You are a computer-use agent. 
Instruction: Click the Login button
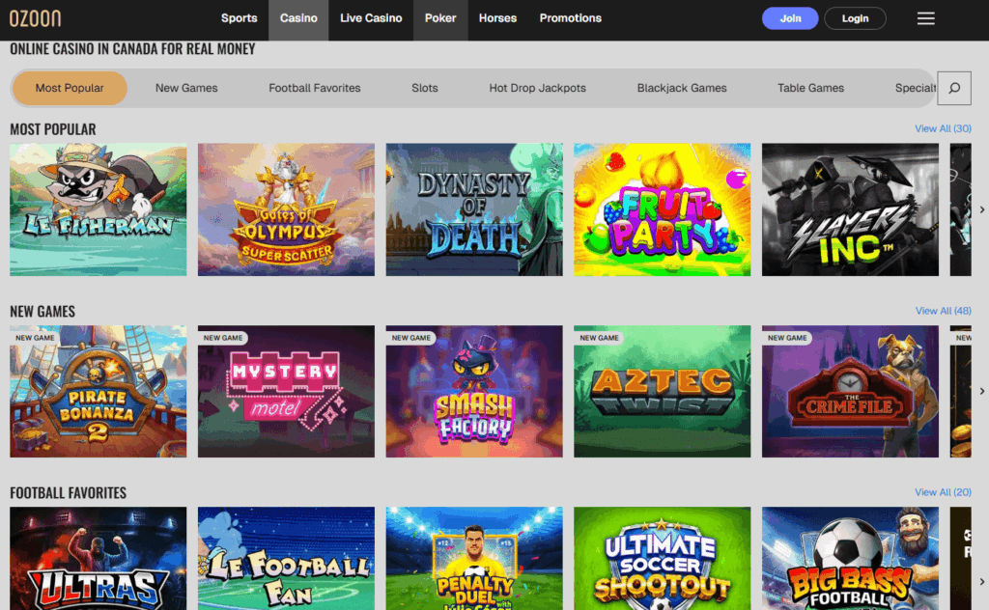(x=855, y=18)
